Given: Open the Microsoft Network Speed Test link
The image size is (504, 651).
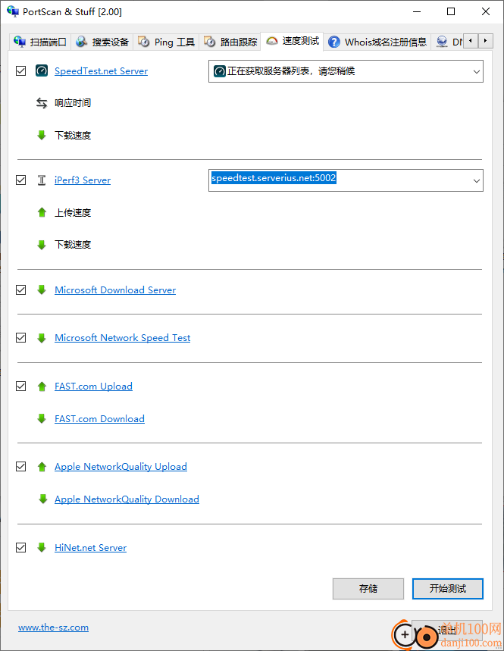Looking at the screenshot, I should click(x=123, y=338).
